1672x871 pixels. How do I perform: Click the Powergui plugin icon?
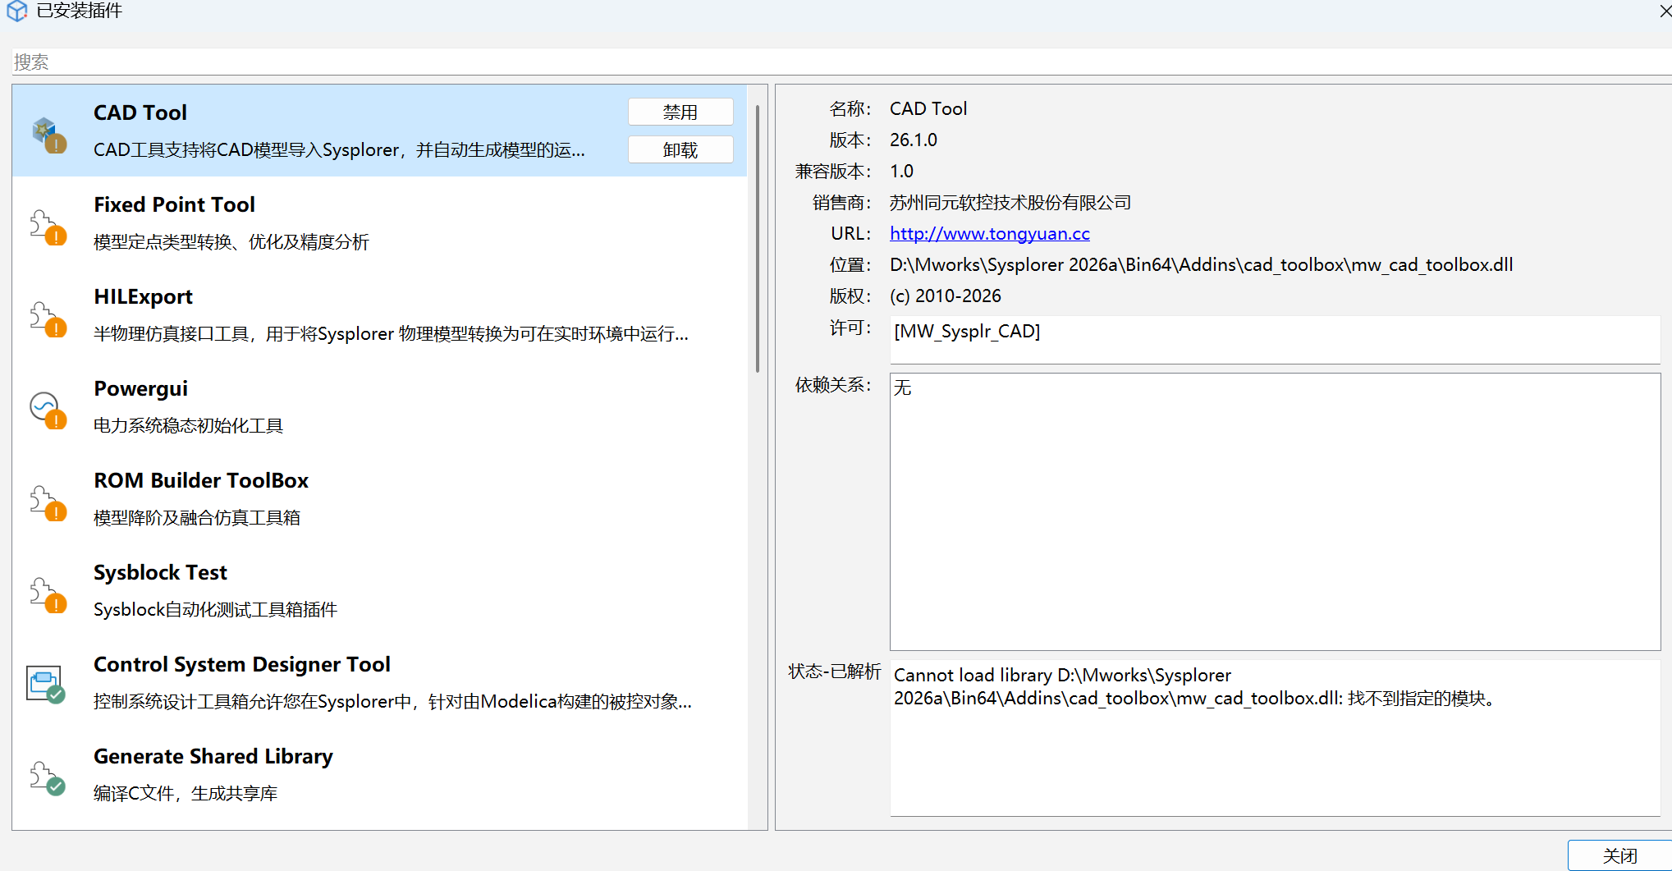48,410
